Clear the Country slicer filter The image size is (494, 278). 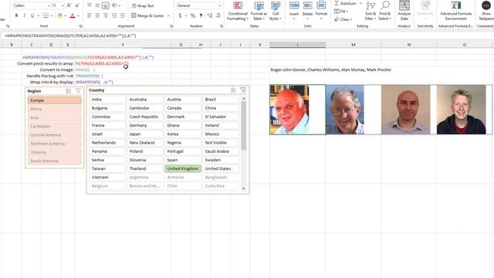[243, 90]
